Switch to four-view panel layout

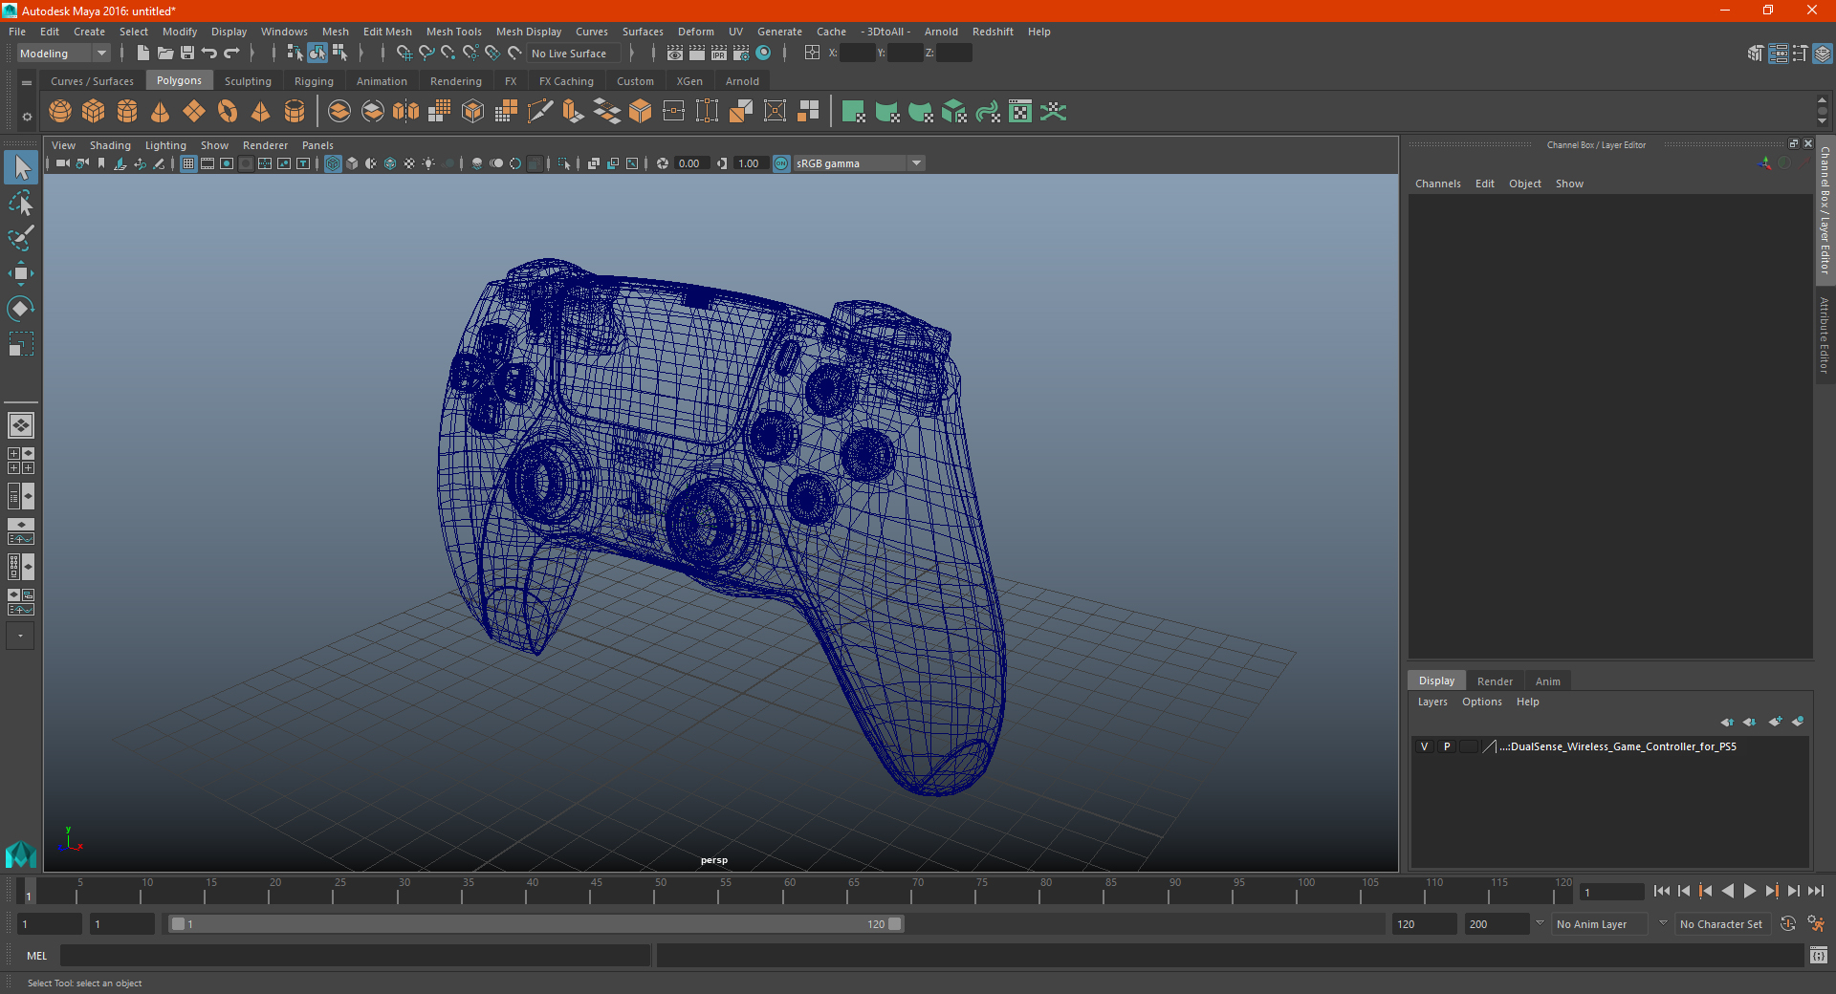pos(21,461)
